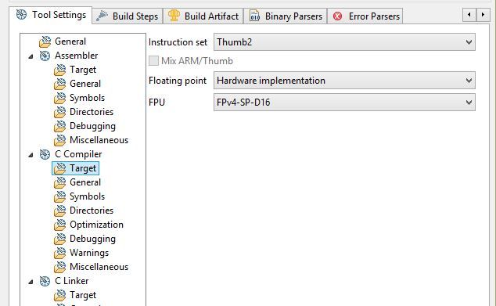This screenshot has width=496, height=306.
Task: Click the Build Steps tab icon
Action: 102,16
